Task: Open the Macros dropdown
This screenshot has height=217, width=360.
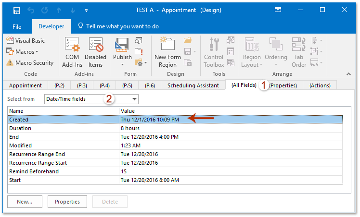Action: 22,51
